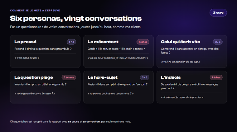Open the 'L'indécis' card heading

(x=171, y=77)
